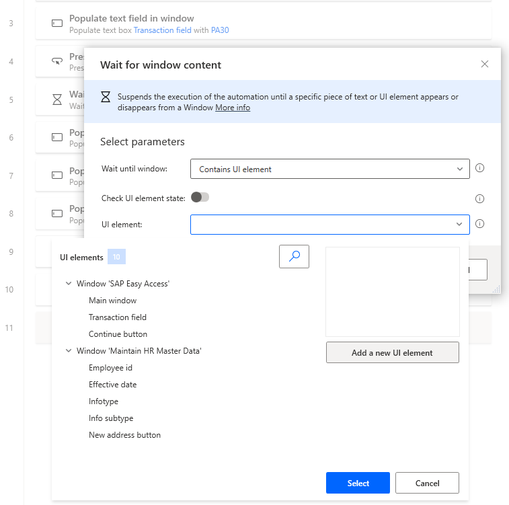
Task: Click text field icon of step 8
Action: pyautogui.click(x=57, y=214)
